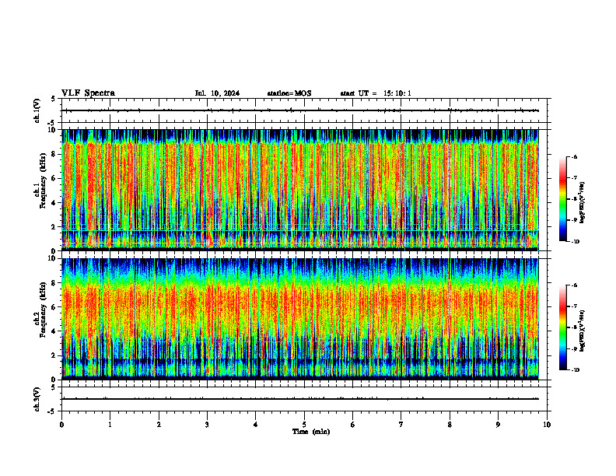Image resolution: width=616 pixels, height=476 pixels.
Task: Click the "Time (min)" axis label
Action: tap(311, 432)
